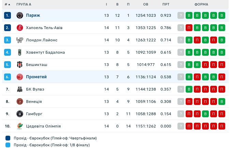The image size is (230, 148).
Task: Click the Joventut Badalona logo icon
Action: (x=19, y=52)
